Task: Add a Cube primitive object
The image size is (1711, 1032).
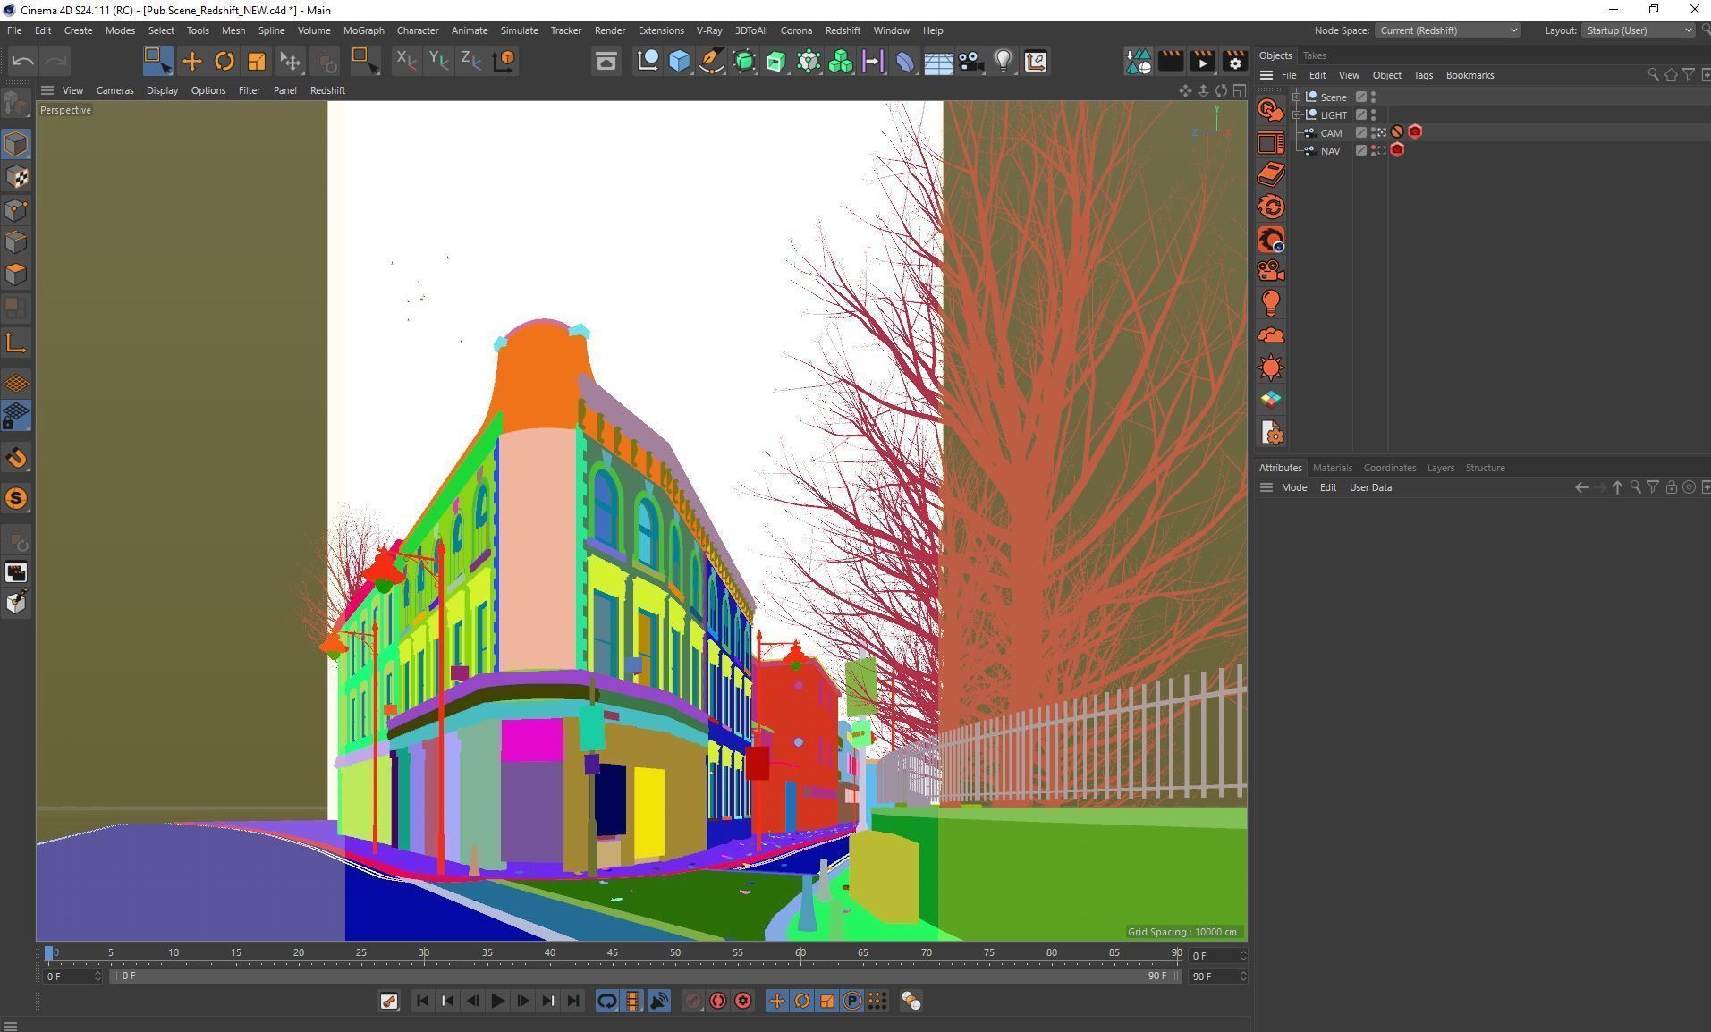Action: click(x=680, y=61)
